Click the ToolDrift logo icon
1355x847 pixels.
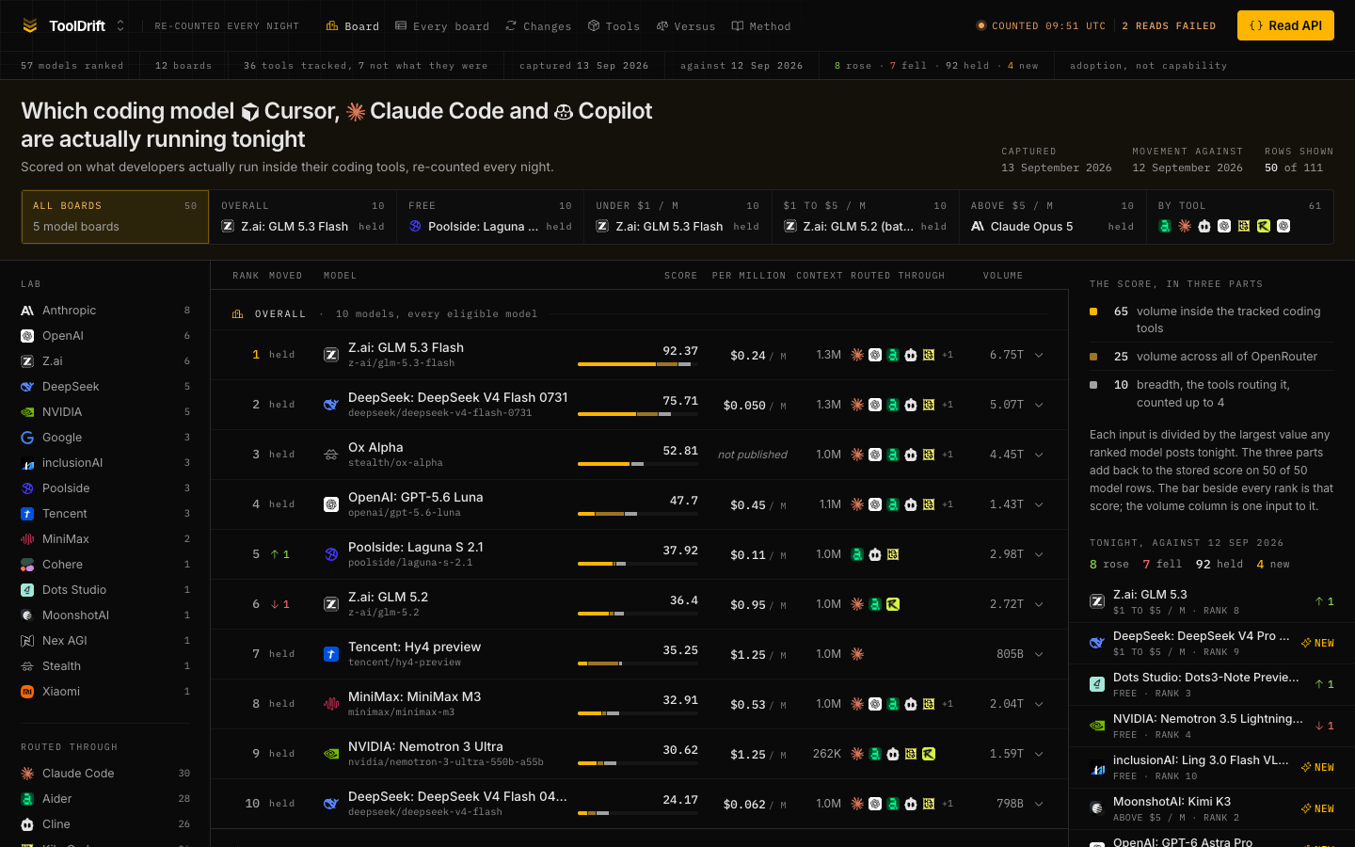click(x=30, y=25)
